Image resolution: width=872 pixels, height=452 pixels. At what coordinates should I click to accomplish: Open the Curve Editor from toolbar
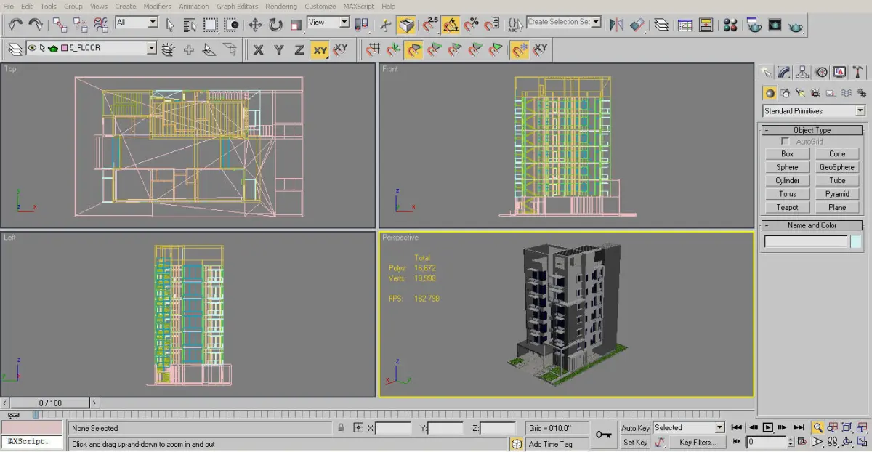click(685, 25)
